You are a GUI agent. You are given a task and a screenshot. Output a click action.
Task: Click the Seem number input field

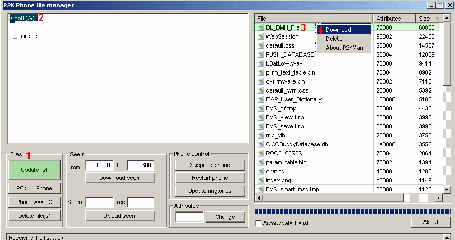[x=100, y=202]
